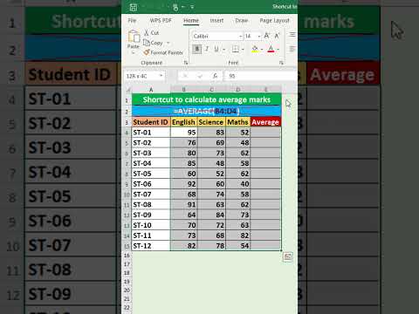Click the Select All corner triangle
The image size is (419, 314).
[127, 90]
